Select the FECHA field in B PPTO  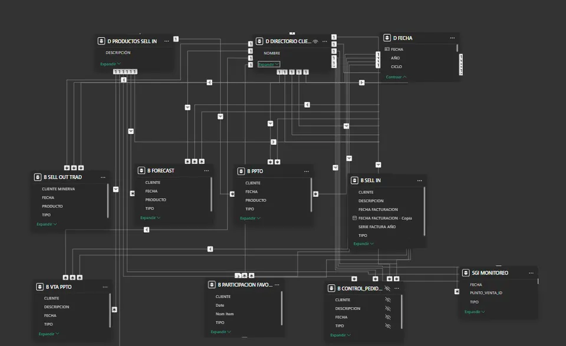click(x=252, y=192)
